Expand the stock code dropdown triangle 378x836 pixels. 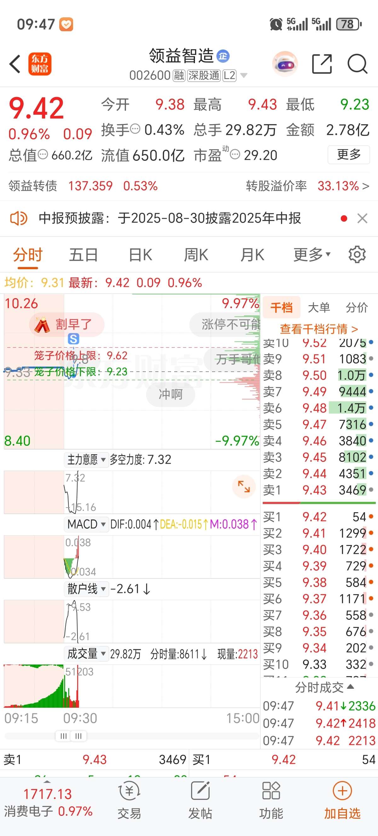[244, 76]
